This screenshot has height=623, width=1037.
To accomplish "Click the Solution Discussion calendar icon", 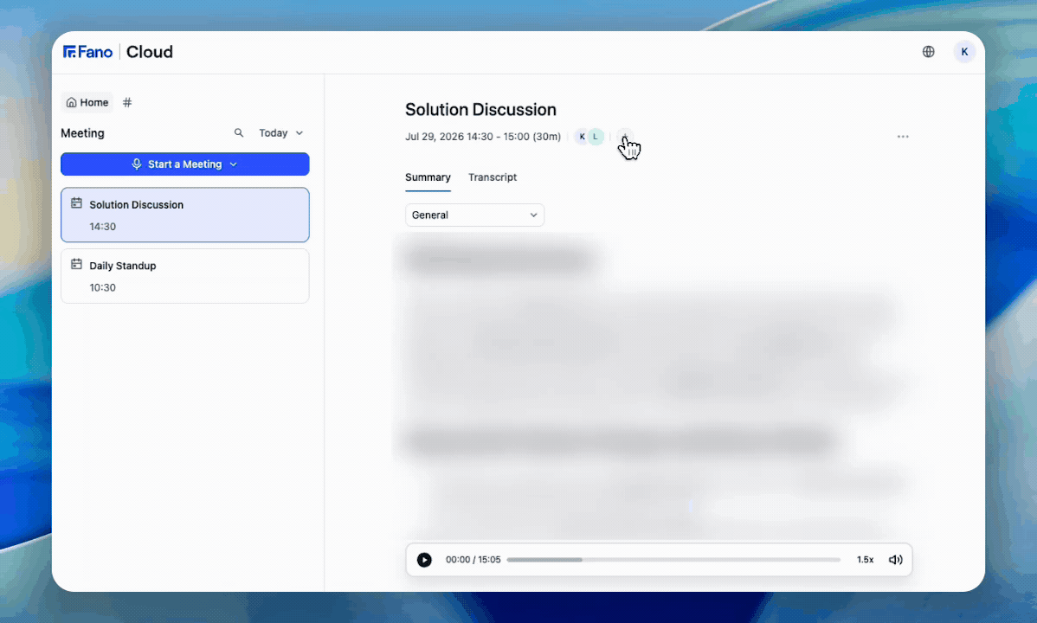I will (x=77, y=203).
